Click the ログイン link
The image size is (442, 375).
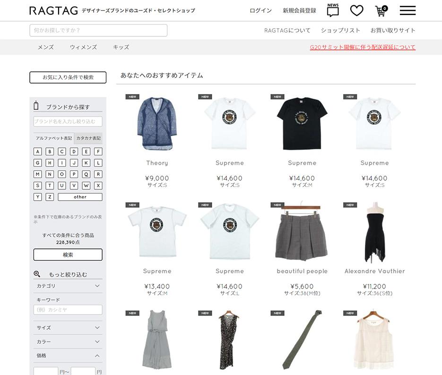click(x=261, y=11)
